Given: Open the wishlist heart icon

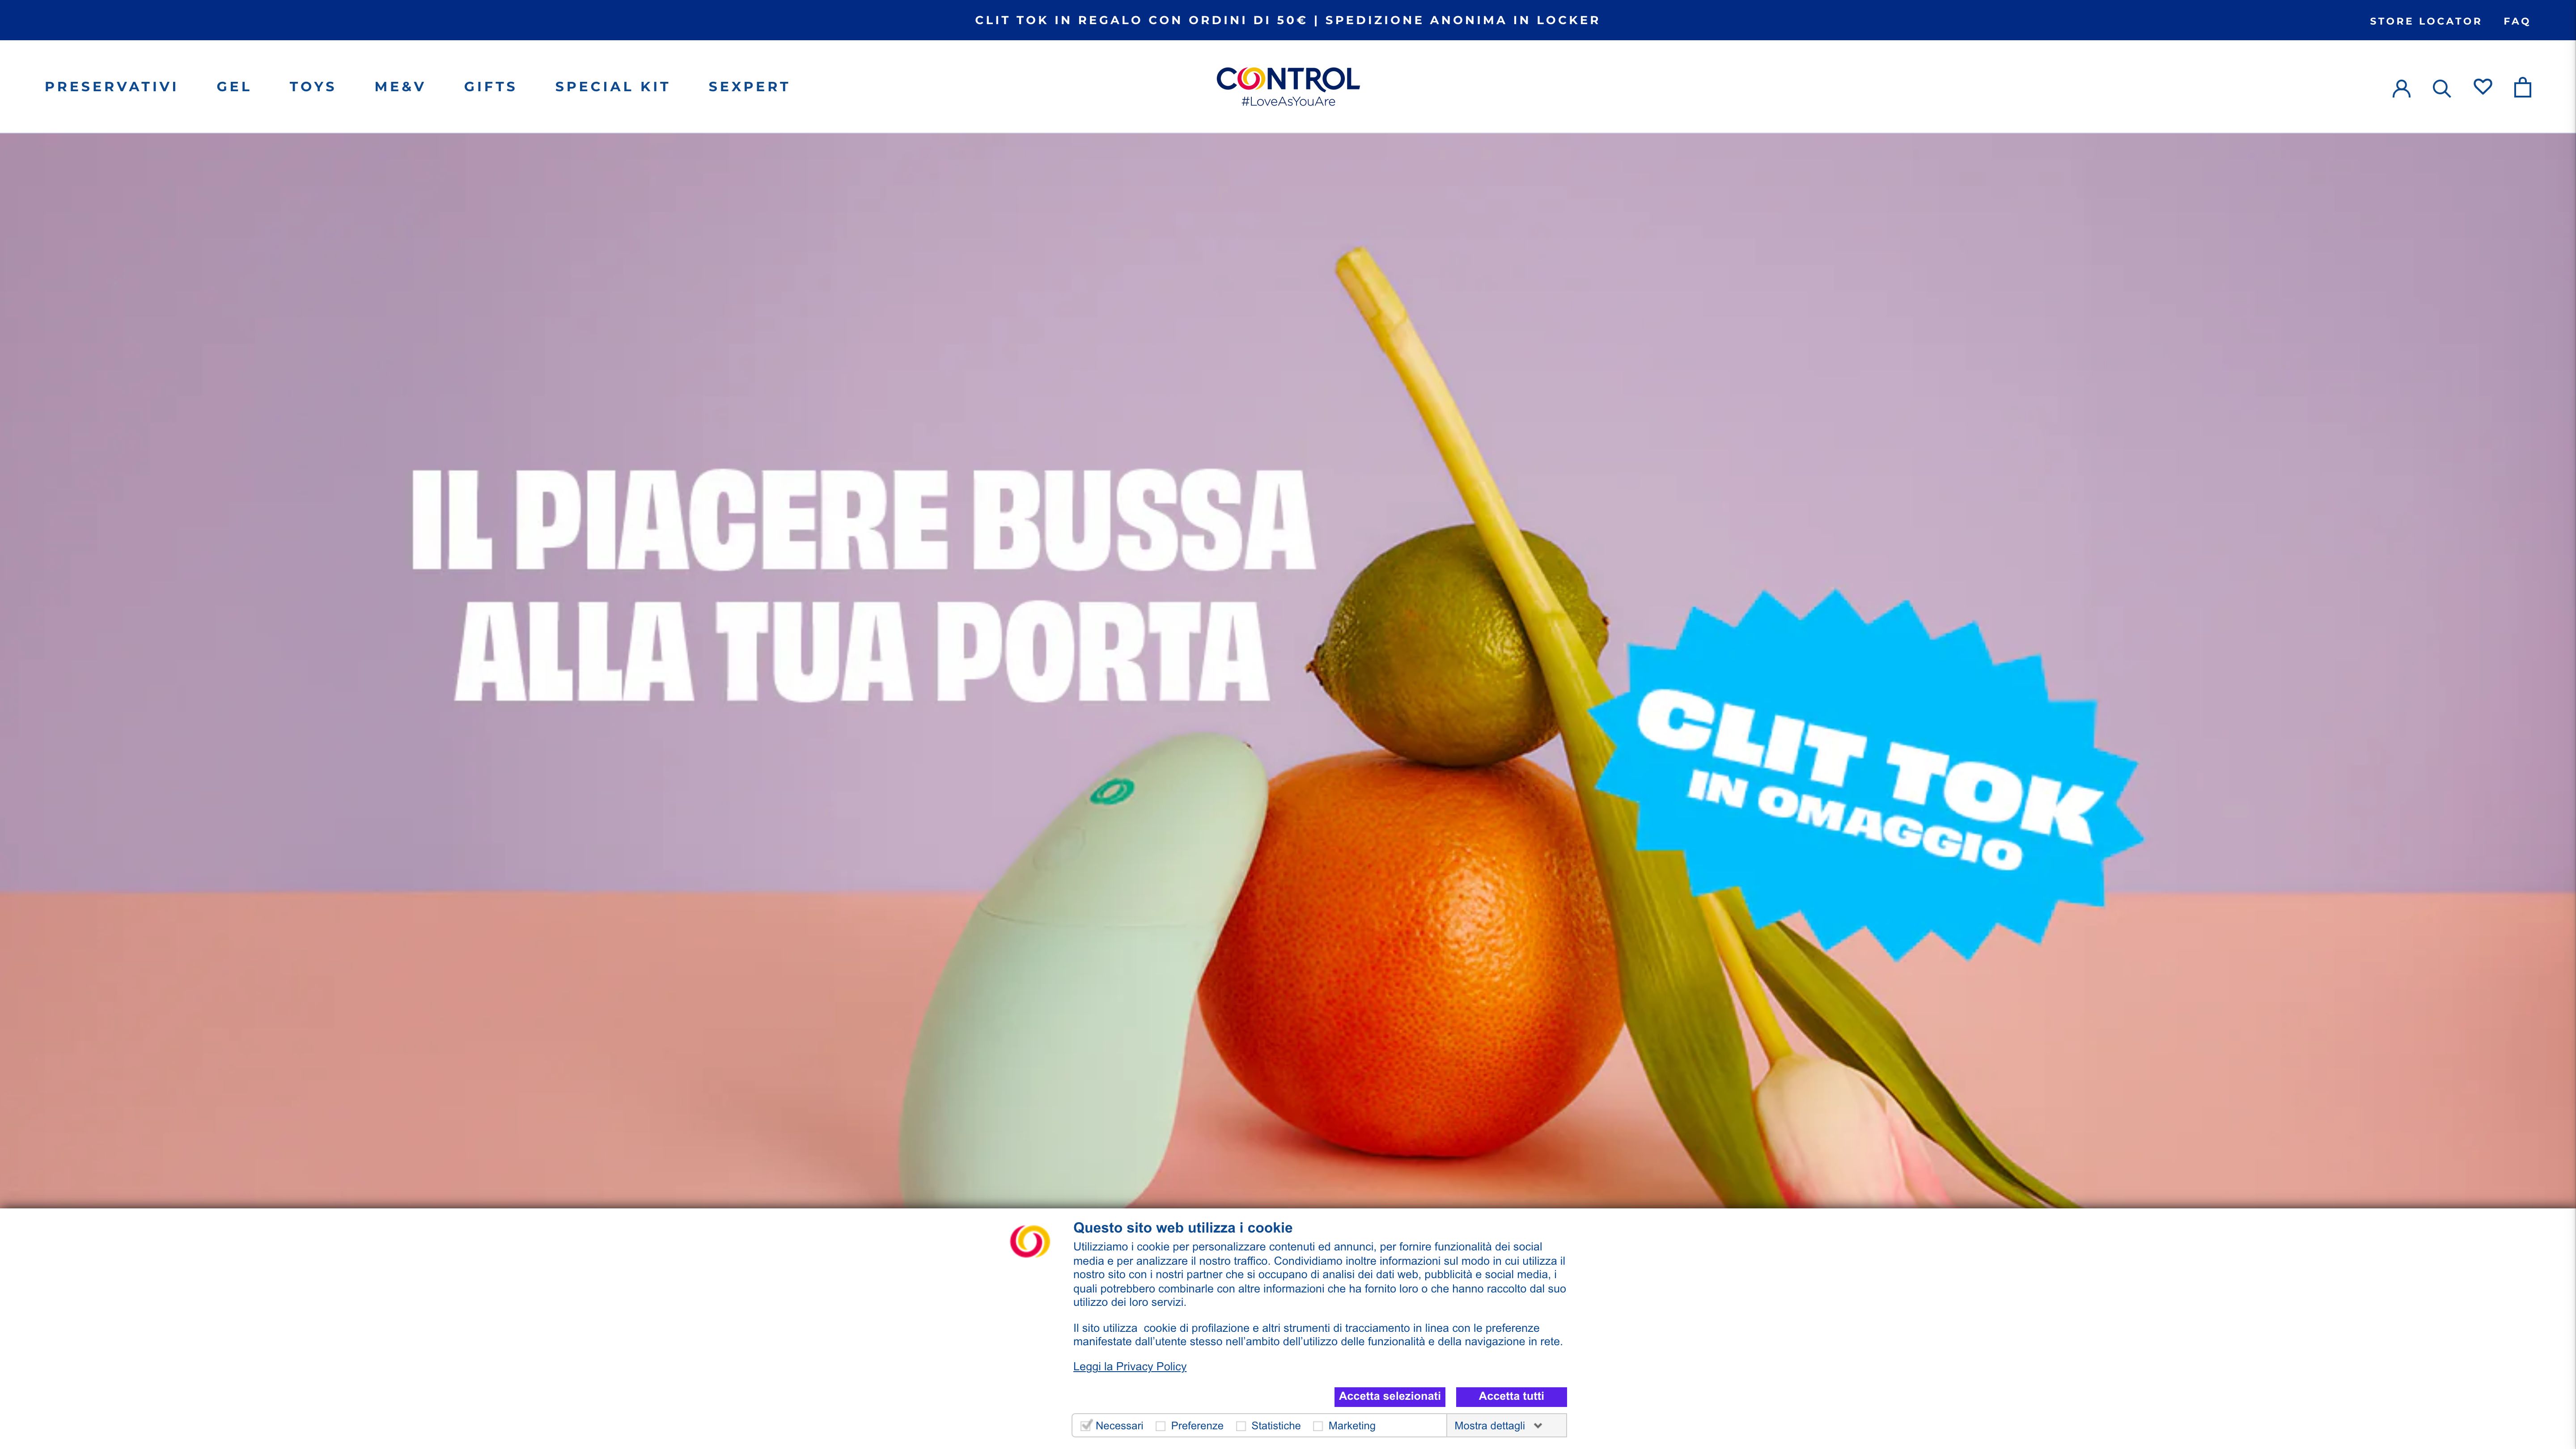Looking at the screenshot, I should point(2483,87).
